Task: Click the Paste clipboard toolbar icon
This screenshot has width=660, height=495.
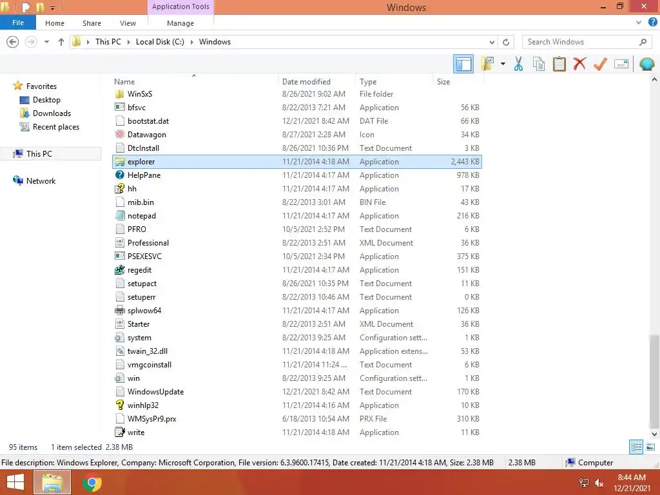Action: coord(559,64)
